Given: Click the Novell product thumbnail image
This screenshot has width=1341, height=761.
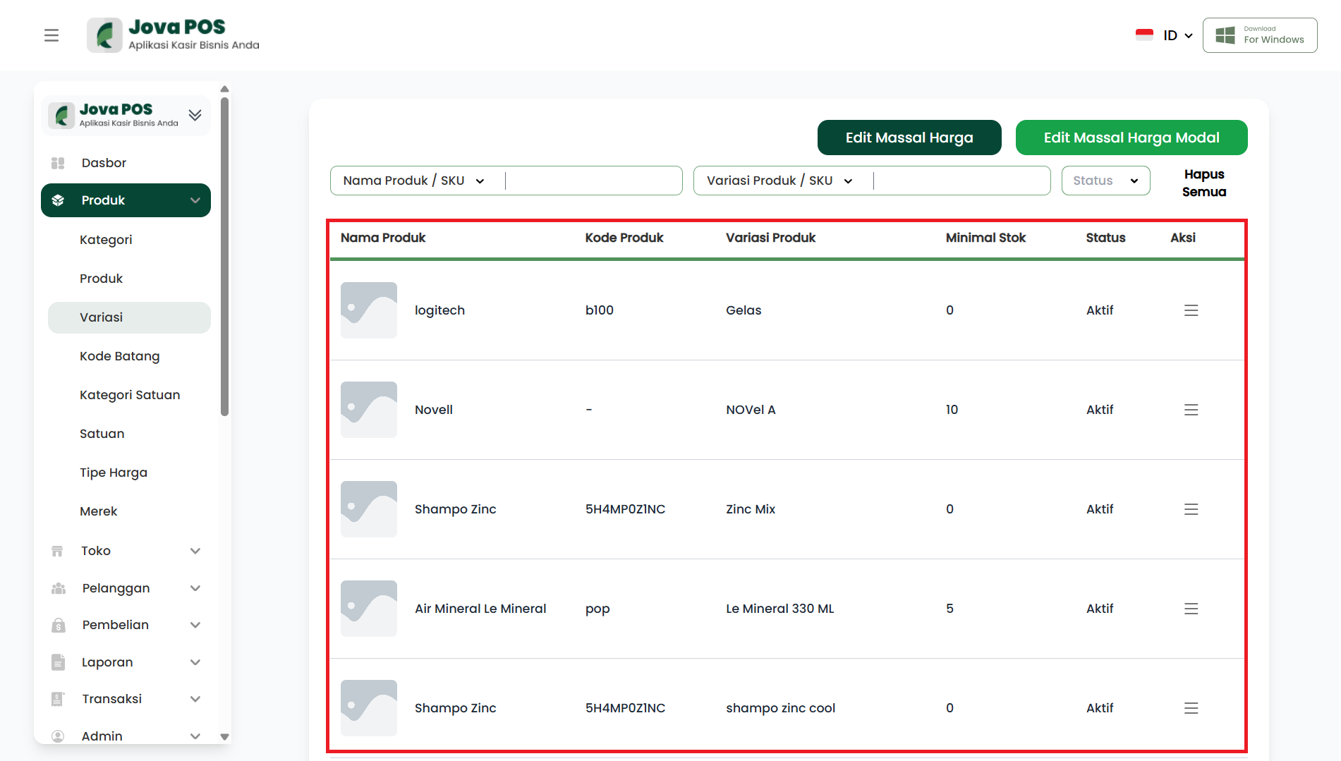Looking at the screenshot, I should (369, 410).
